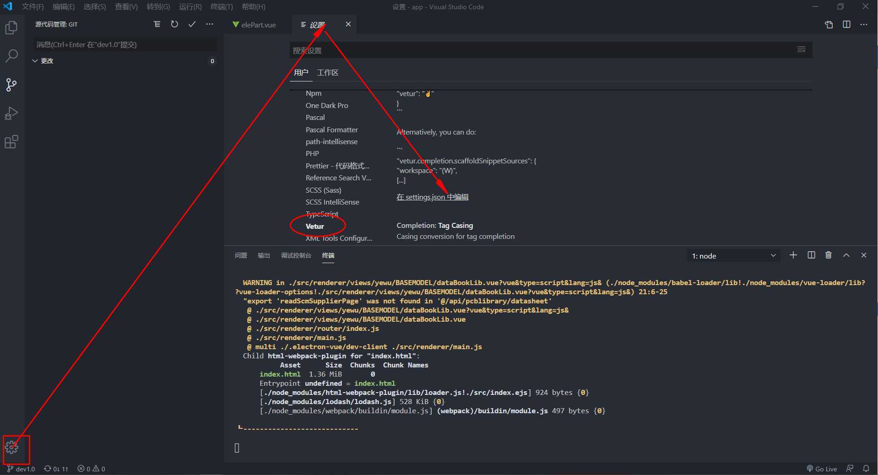Kill terminal with trash icon
This screenshot has height=475, width=878.
pyautogui.click(x=829, y=255)
